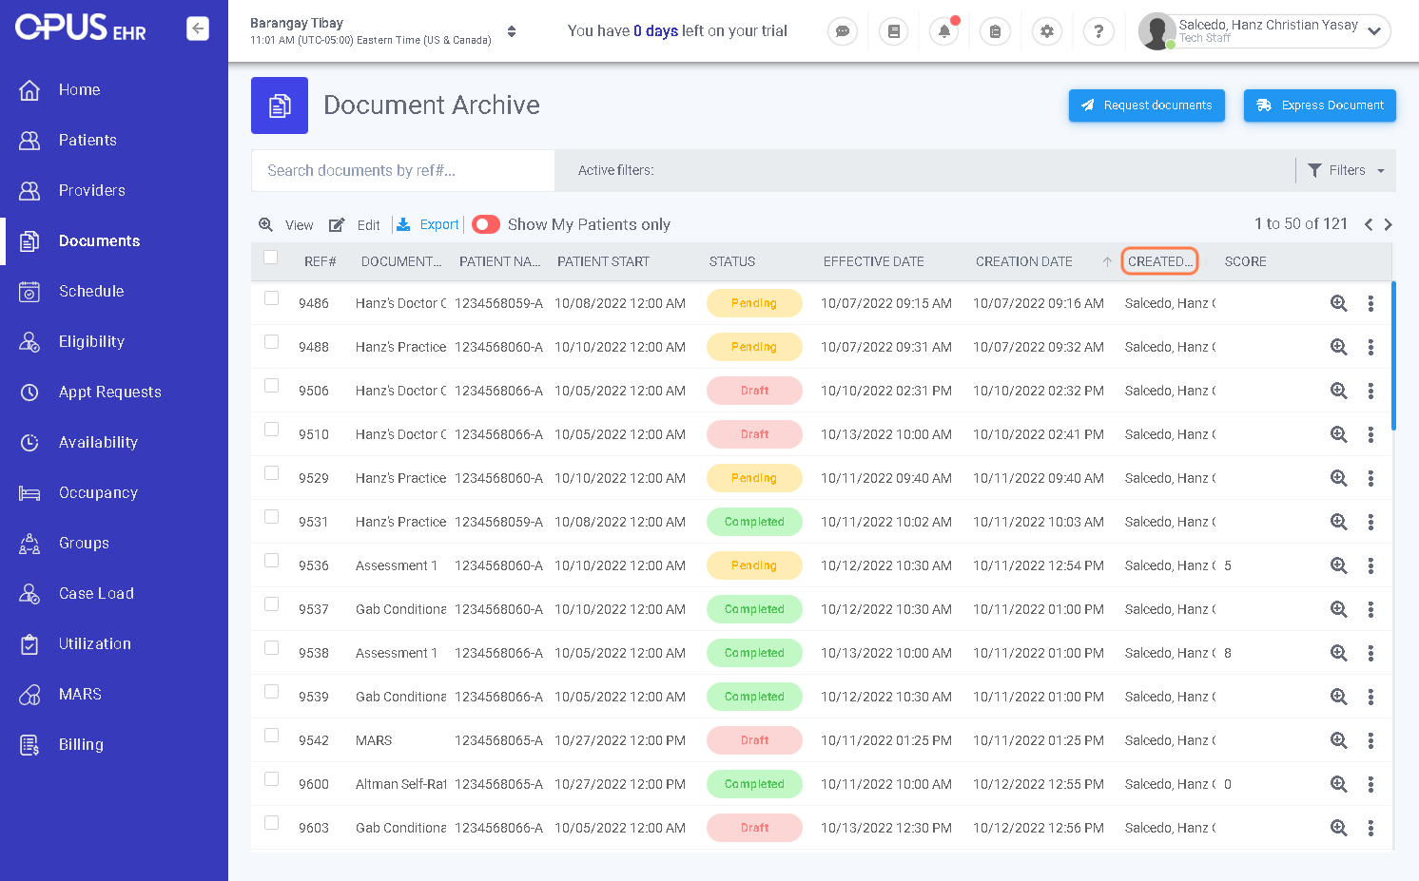Click the OPUS EHR logo
This screenshot has width=1419, height=881.
(x=81, y=29)
